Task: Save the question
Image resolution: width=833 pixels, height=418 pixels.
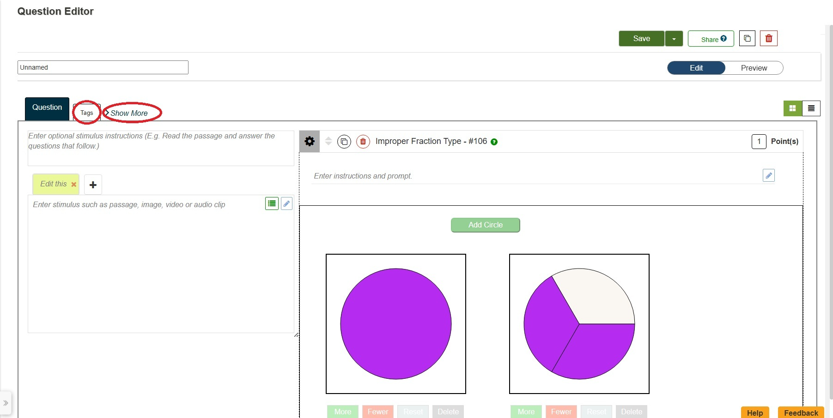Action: (641, 39)
